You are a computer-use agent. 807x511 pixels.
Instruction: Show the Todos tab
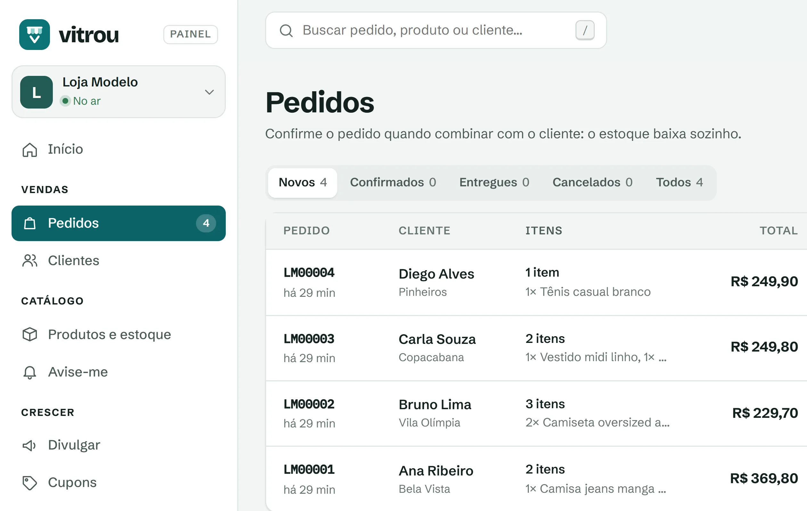tap(679, 182)
